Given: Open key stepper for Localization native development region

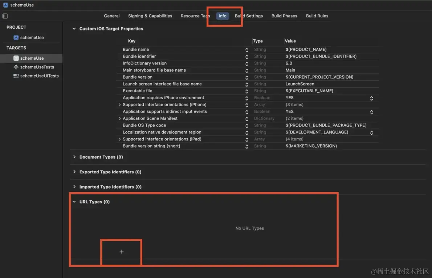Looking at the screenshot, I should (247, 132).
